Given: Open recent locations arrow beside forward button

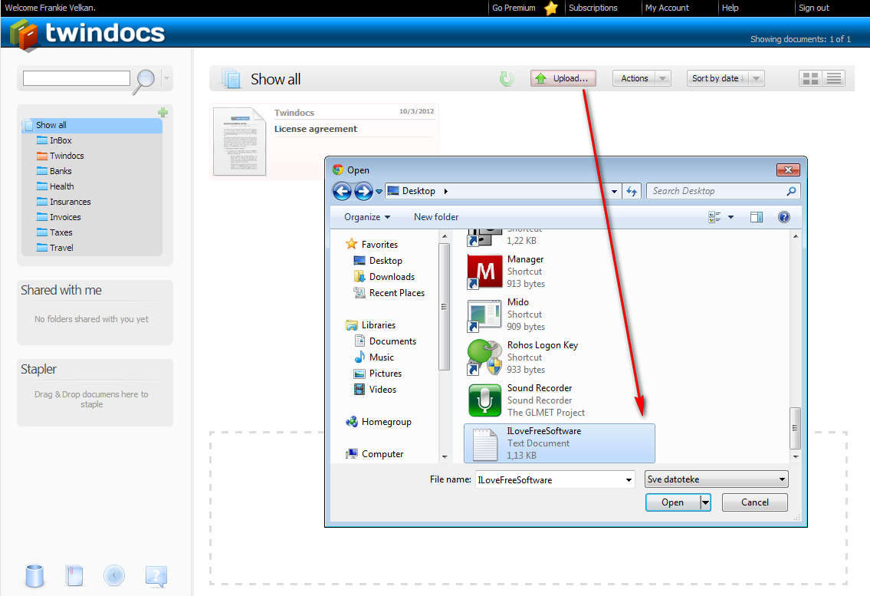Looking at the screenshot, I should tap(379, 192).
